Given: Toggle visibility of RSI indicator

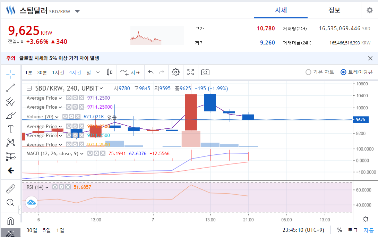Looking at the screenshot, I should click(55, 187).
